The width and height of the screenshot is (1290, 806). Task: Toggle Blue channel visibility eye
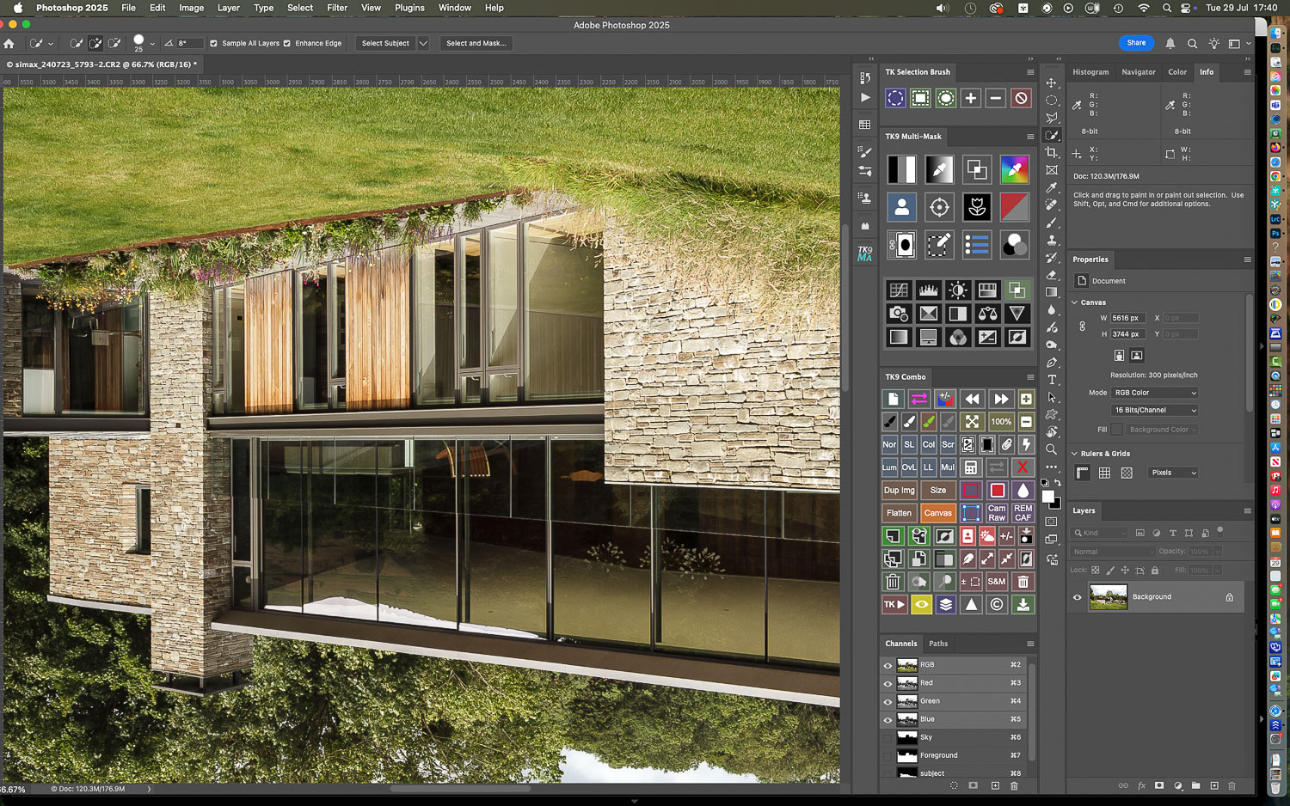pyautogui.click(x=888, y=719)
